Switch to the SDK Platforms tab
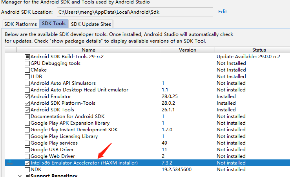The image size is (290, 177). point(20,24)
